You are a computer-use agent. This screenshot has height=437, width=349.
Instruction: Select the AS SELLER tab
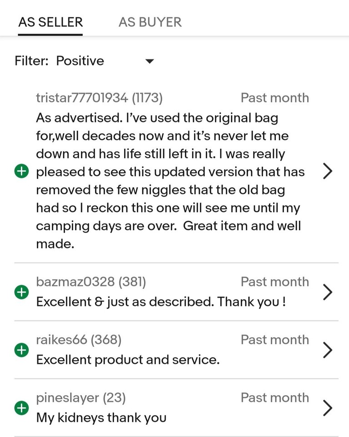[x=50, y=21]
